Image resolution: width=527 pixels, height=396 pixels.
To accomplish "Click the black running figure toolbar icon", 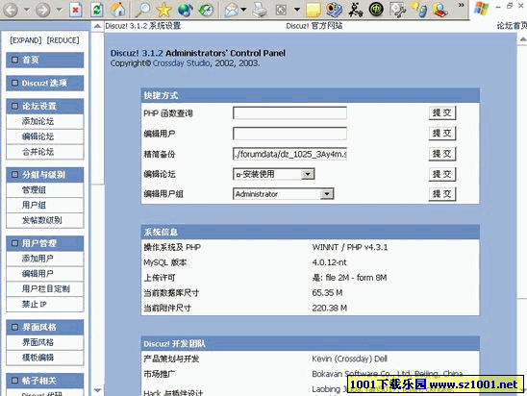I will pyautogui.click(x=355, y=10).
